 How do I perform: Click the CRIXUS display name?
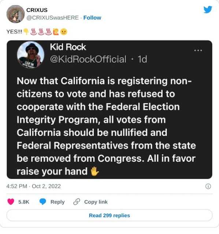pyautogui.click(x=37, y=10)
